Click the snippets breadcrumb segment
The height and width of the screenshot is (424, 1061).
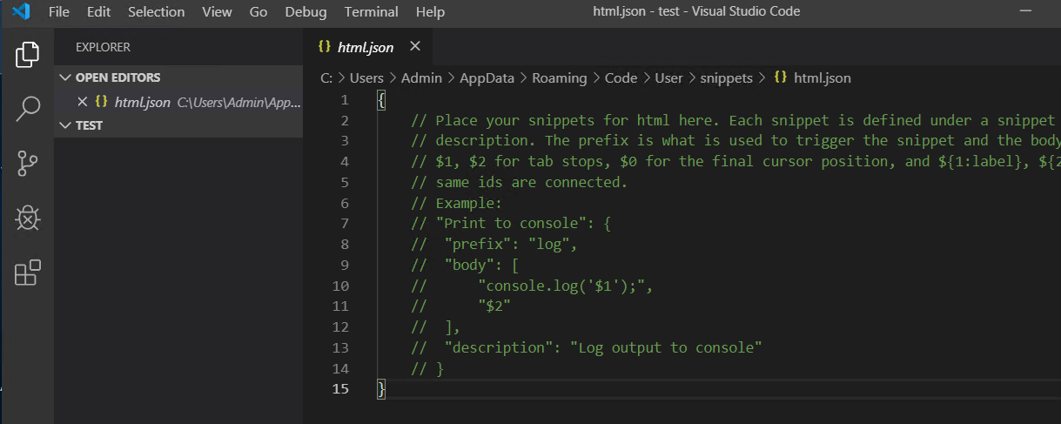727,77
